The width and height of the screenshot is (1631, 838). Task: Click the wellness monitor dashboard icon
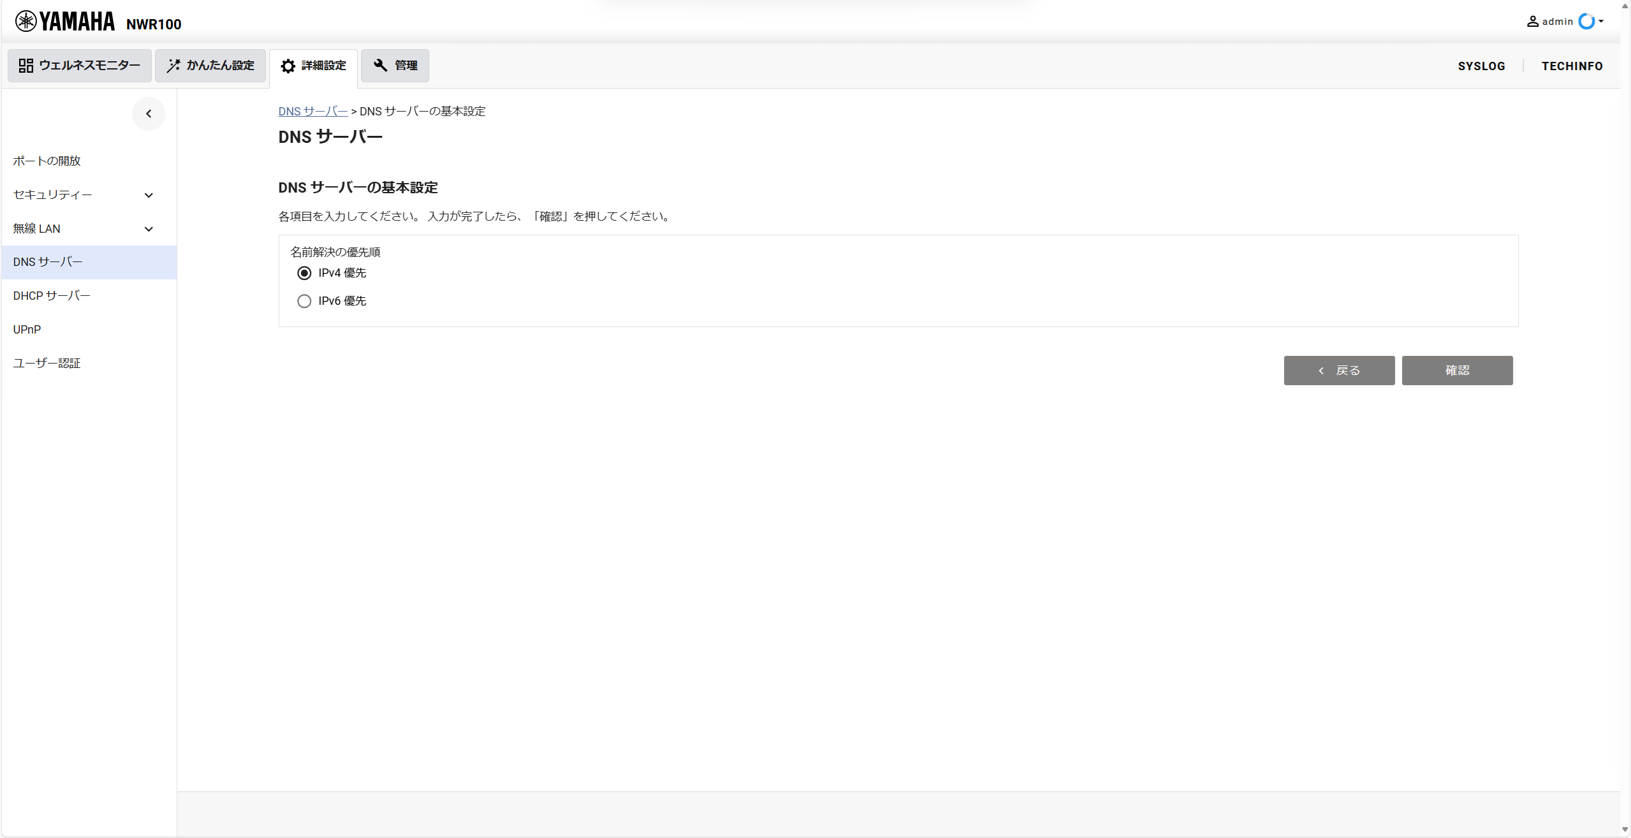[x=26, y=66]
